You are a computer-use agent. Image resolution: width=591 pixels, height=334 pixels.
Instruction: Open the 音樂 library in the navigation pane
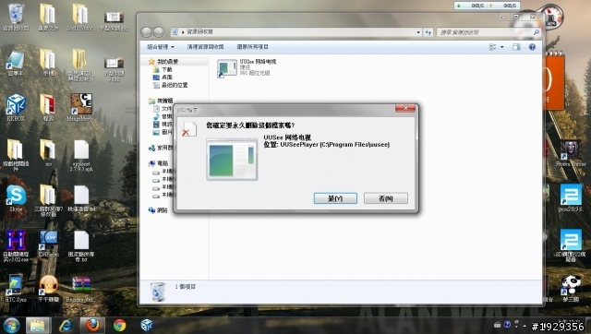click(x=163, y=116)
